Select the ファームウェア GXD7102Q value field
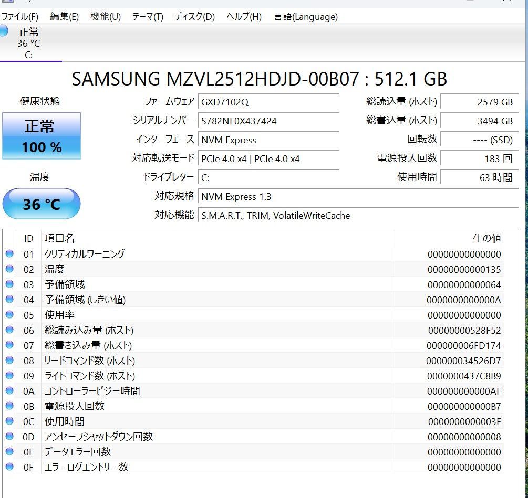528x498 pixels. (268, 101)
